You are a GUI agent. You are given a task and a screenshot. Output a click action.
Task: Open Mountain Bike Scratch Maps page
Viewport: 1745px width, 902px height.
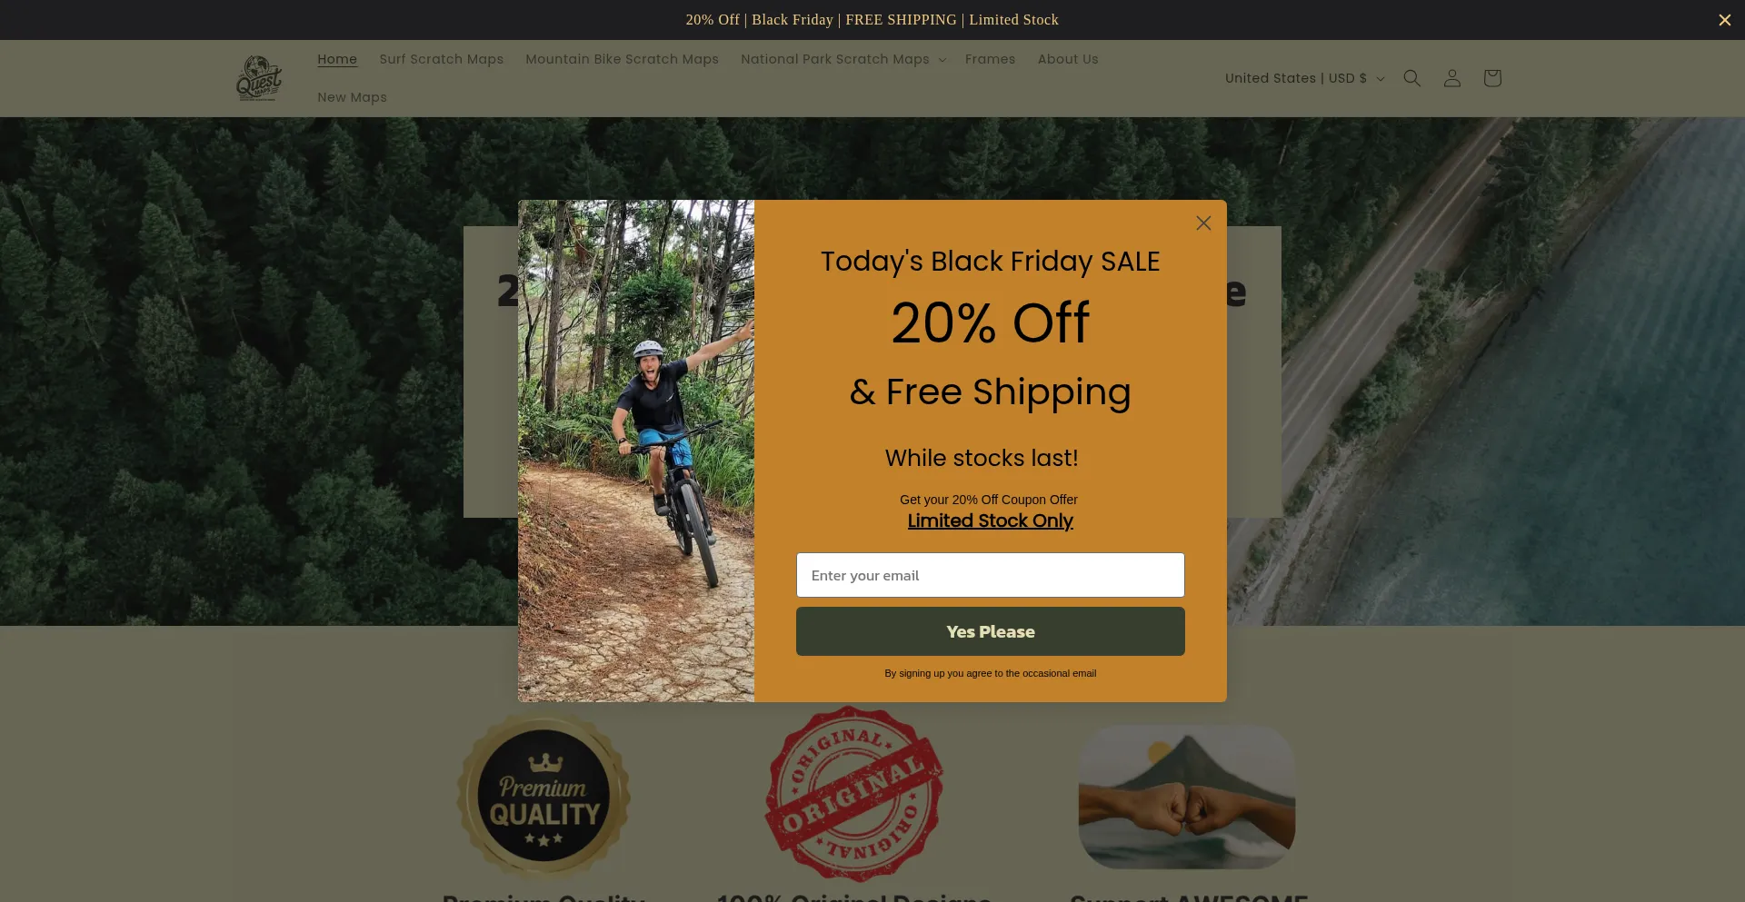point(622,59)
